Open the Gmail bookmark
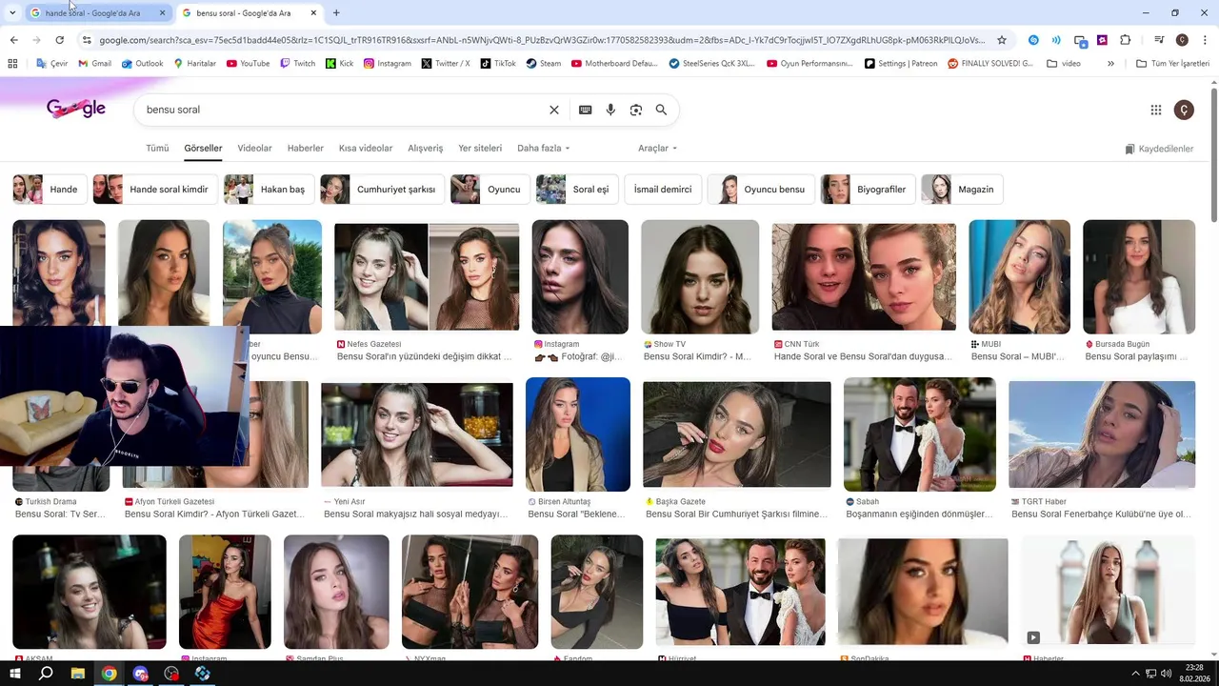The height and width of the screenshot is (686, 1219). coord(95,64)
